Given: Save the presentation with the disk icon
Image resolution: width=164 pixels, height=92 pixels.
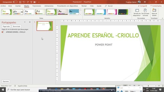Looking at the screenshot, I should (x=20, y=2).
